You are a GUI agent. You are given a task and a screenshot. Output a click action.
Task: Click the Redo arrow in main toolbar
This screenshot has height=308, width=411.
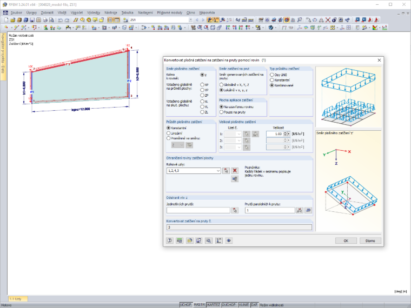[67, 20]
